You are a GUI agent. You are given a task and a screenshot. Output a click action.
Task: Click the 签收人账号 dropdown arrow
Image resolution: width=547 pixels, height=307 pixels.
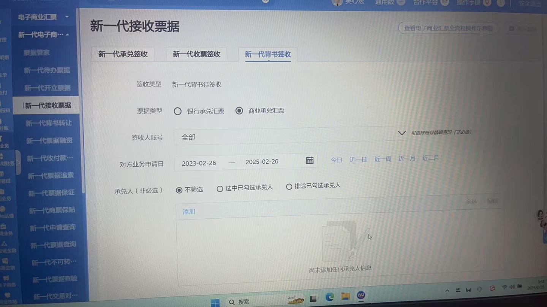(x=402, y=133)
